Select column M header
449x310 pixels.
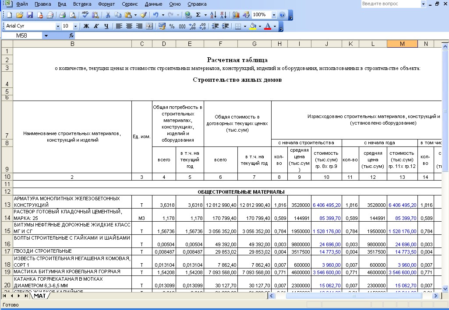402,44
